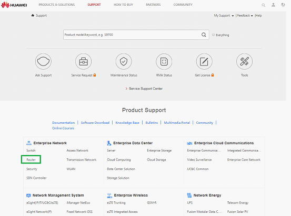Select SDN Controller product
This screenshot has width=291, height=216.
pos(36,178)
